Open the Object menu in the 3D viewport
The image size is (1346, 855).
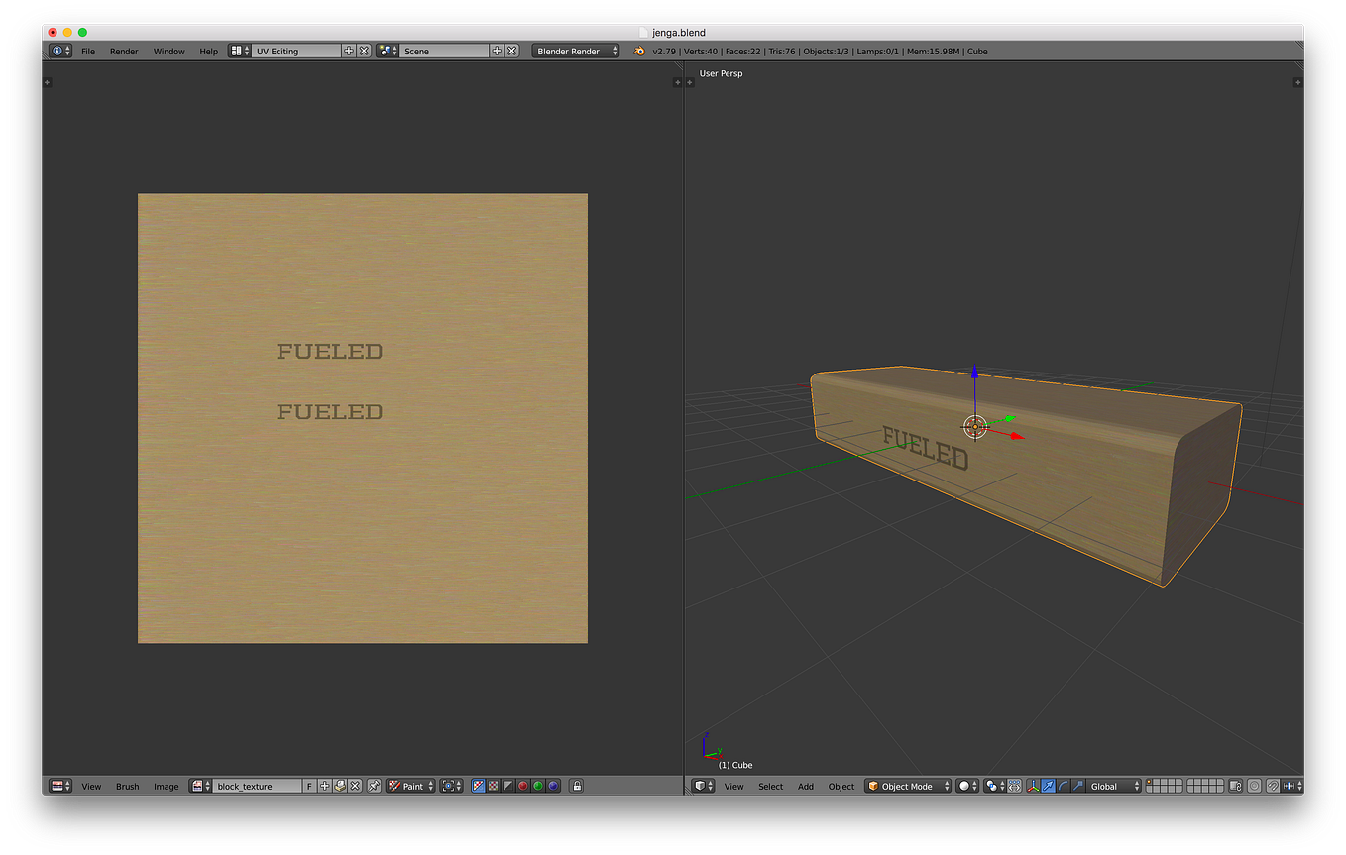[x=841, y=786]
